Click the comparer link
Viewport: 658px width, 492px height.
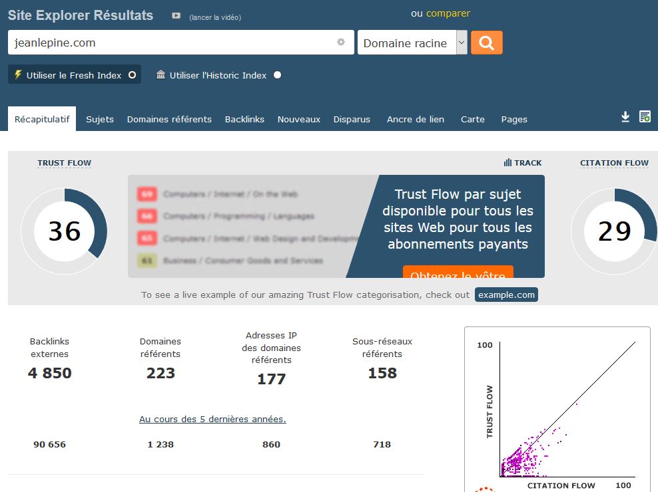[448, 13]
